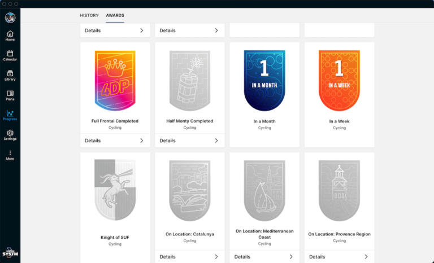434x263 pixels.
Task: Click the Provence Region tower badge
Action: click(x=339, y=191)
